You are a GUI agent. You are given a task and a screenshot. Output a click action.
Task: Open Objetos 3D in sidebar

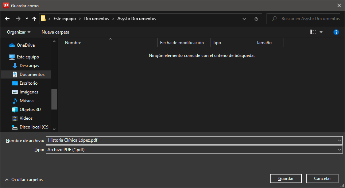pos(30,110)
